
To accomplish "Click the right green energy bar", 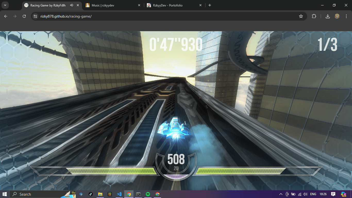I will [240, 171].
